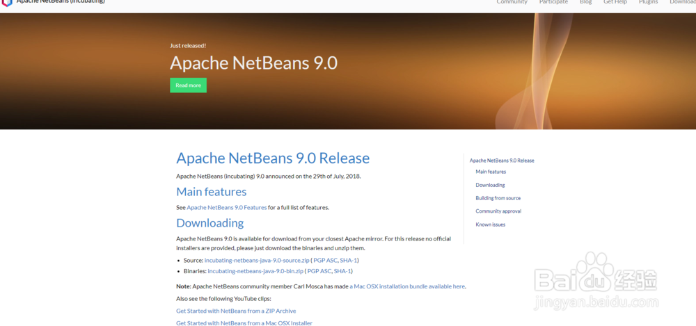Click the announcement date sentence text
This screenshot has height=326, width=696.
click(269, 176)
